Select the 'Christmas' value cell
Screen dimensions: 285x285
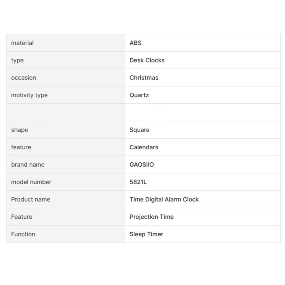[x=144, y=78]
